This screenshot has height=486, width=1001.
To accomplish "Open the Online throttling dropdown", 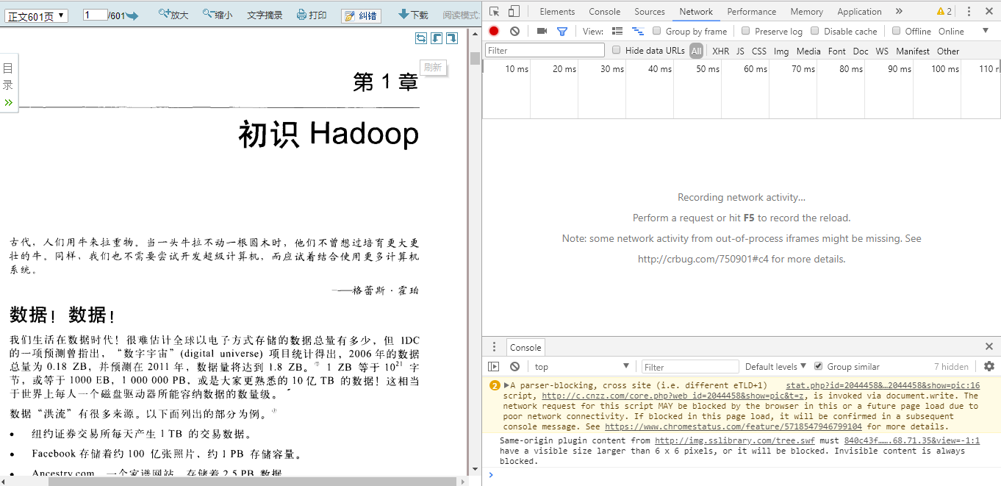I will pyautogui.click(x=964, y=31).
